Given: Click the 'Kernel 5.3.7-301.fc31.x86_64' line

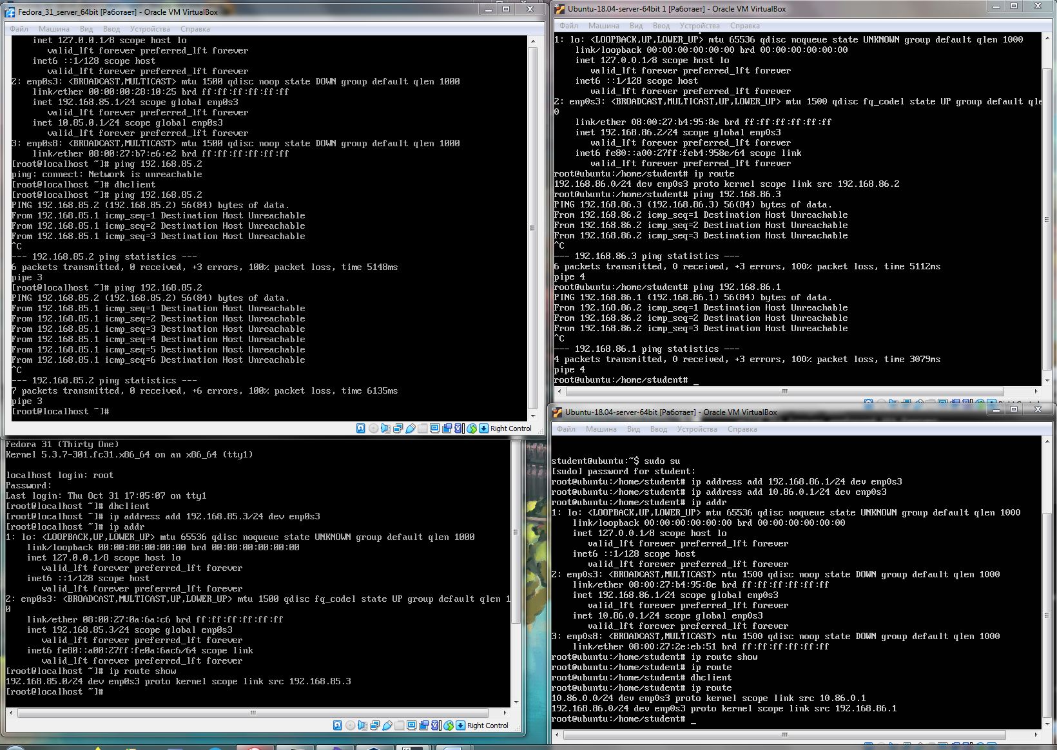Looking at the screenshot, I should [x=129, y=454].
